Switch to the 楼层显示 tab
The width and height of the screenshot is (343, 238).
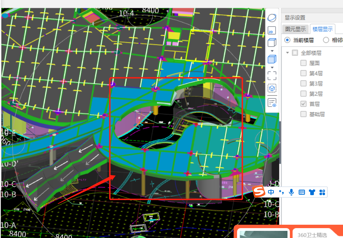click(323, 29)
